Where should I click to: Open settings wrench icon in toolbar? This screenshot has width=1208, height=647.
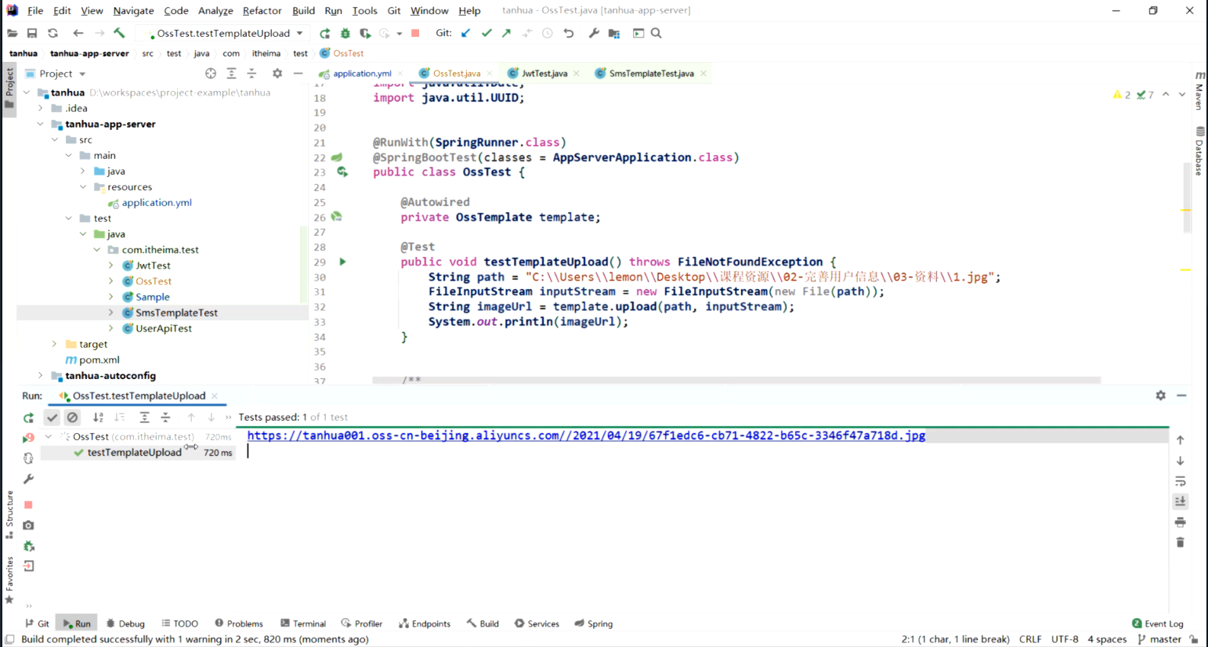594,33
